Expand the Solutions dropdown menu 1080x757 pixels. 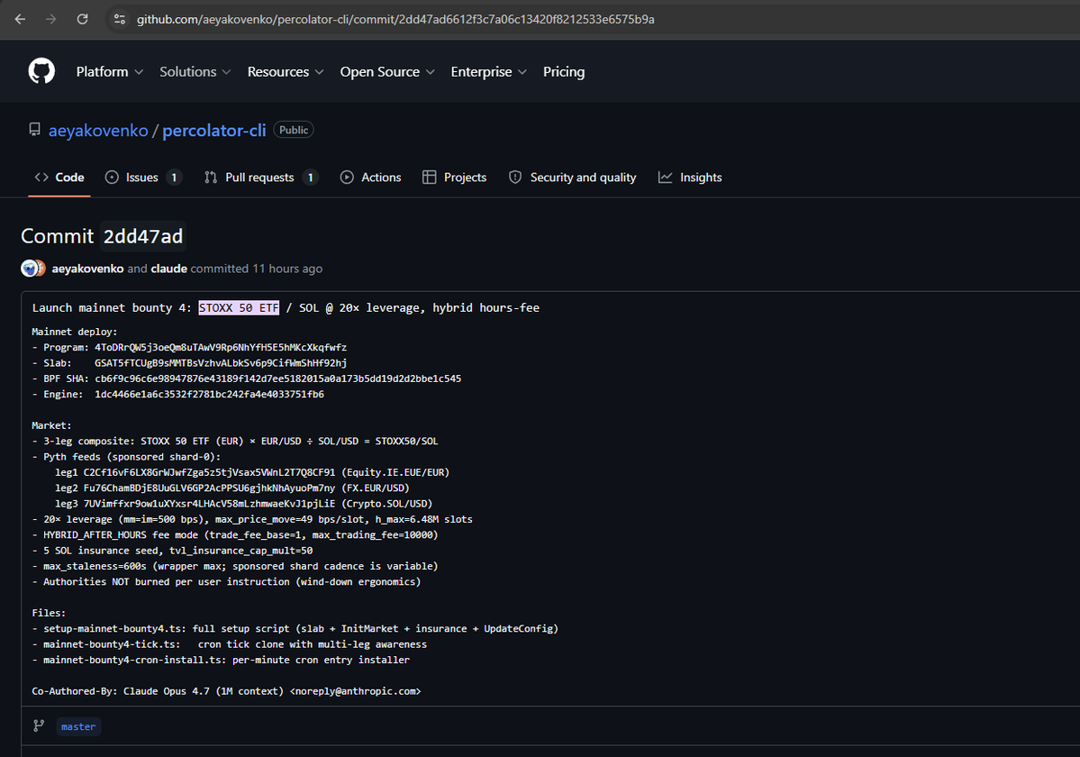(x=195, y=71)
